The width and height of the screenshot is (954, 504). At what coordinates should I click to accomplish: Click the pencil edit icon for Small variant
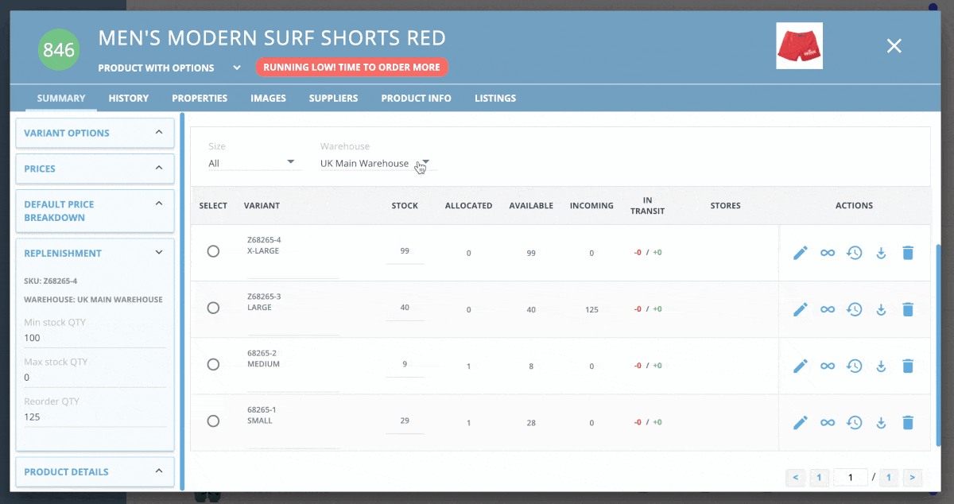(x=801, y=422)
